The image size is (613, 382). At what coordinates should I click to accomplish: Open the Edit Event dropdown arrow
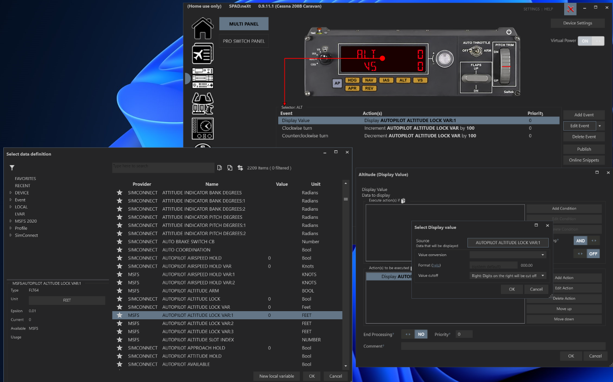tap(601, 126)
